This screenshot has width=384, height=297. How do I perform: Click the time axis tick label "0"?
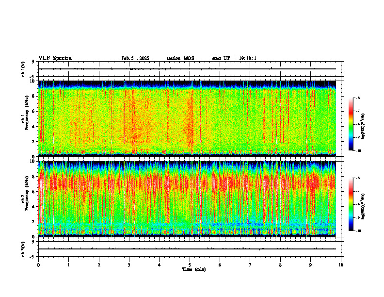click(x=38, y=265)
